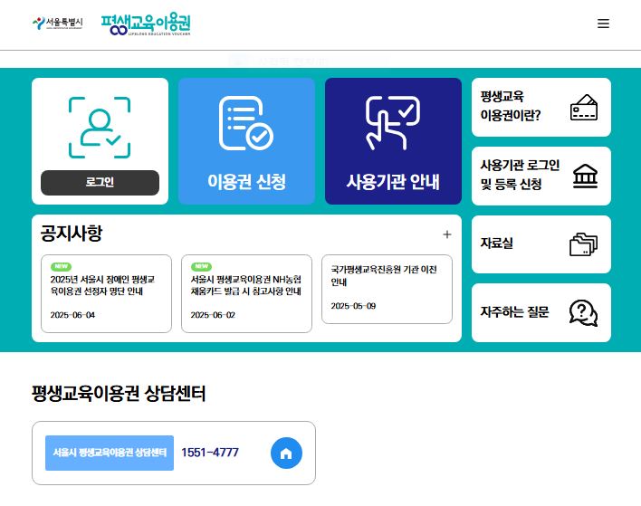
Task: Click the bank building icon
Action: coord(585,177)
